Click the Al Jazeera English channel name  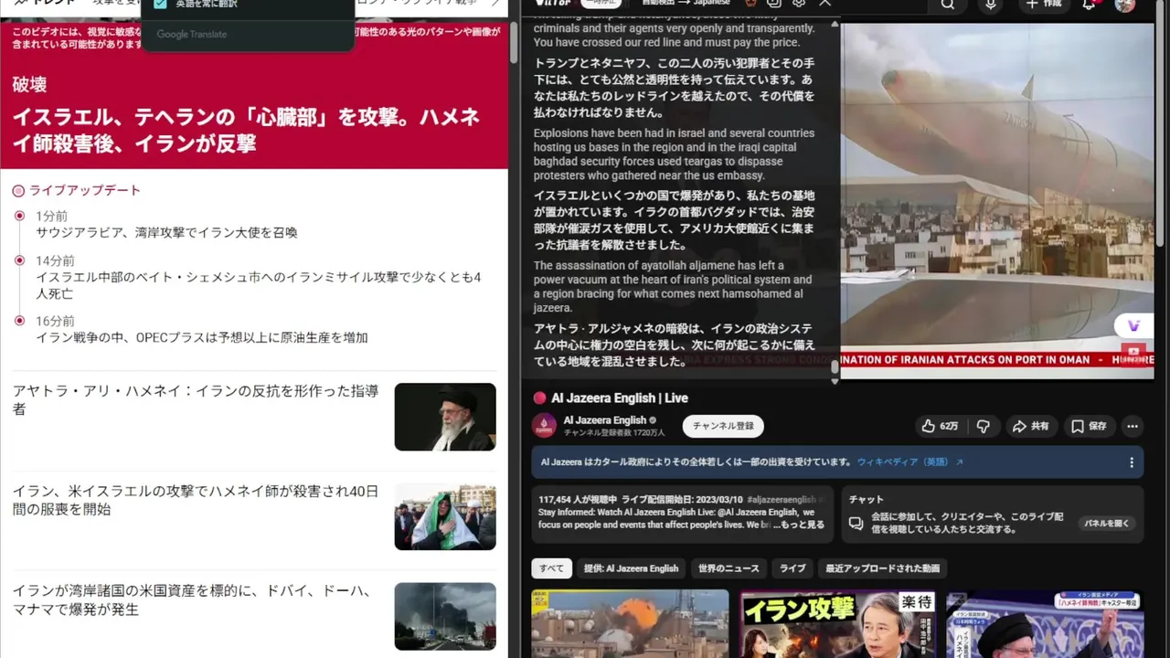tap(605, 420)
